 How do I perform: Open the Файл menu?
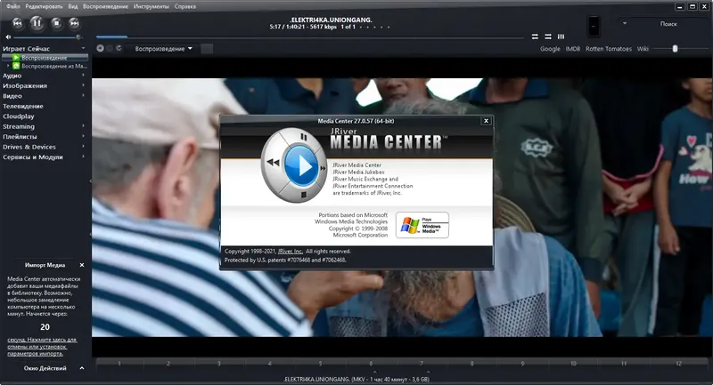pos(12,6)
